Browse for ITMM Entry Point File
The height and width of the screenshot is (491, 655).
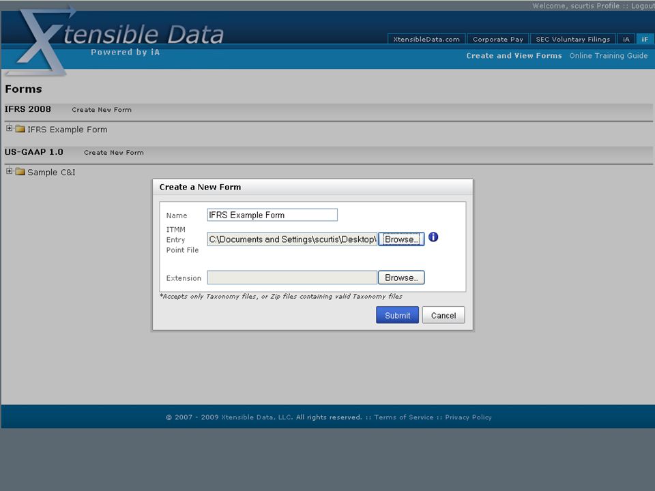click(x=401, y=239)
